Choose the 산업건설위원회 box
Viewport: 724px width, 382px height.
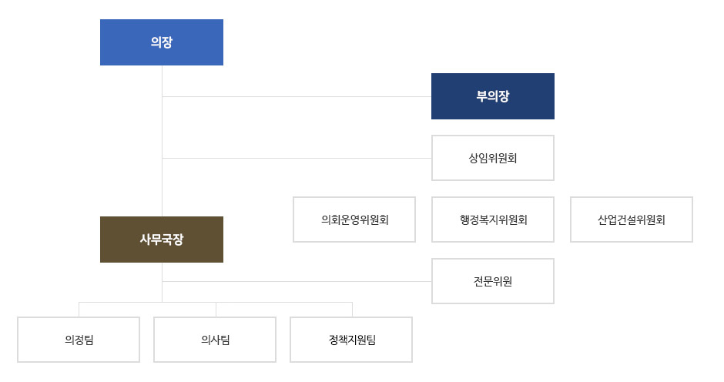632,219
